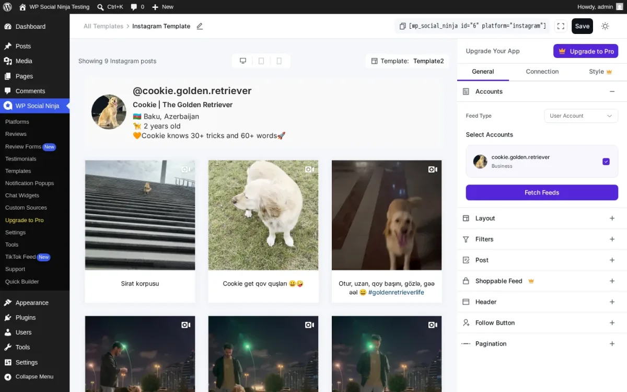The height and width of the screenshot is (392, 627).
Task: Expand the Post section plus
Action: pyautogui.click(x=612, y=260)
